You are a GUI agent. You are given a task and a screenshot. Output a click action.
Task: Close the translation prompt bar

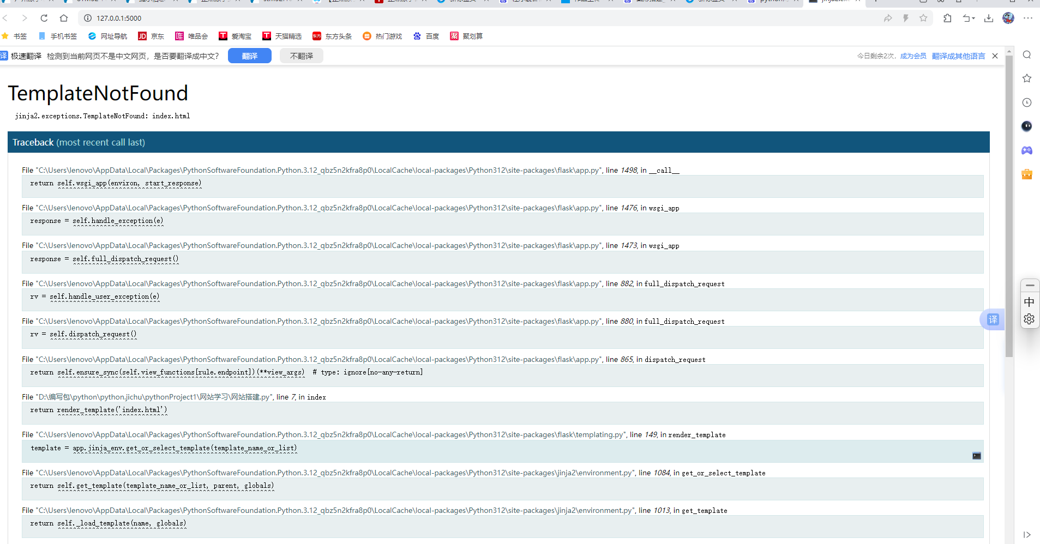995,56
